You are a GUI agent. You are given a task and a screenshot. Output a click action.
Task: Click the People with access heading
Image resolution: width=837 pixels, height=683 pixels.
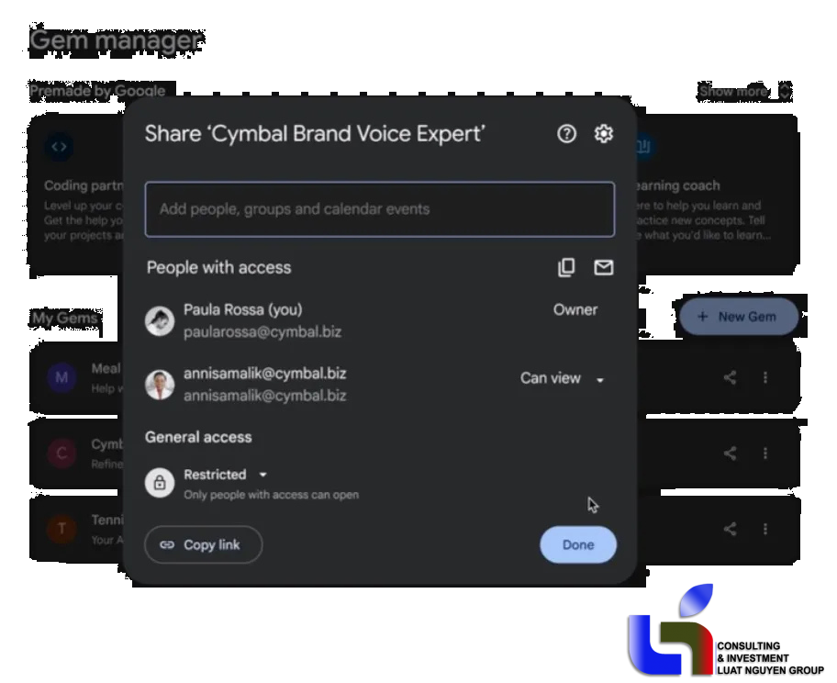point(218,267)
